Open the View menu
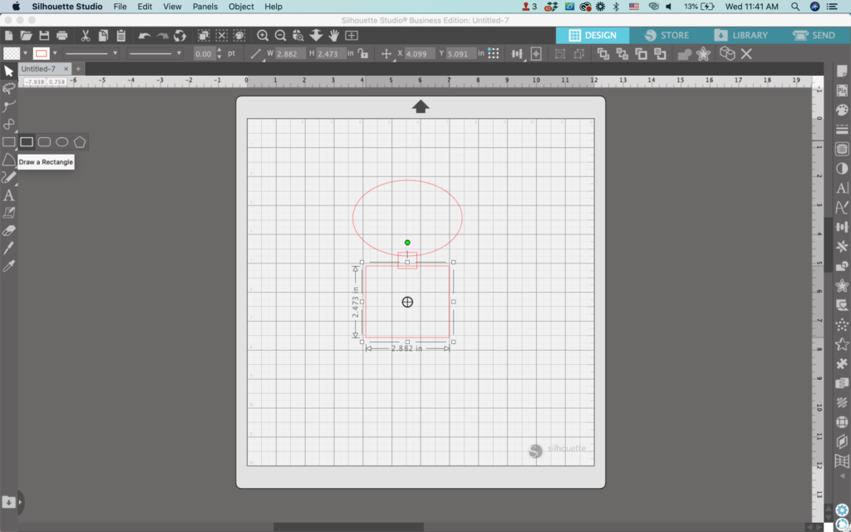851x532 pixels. click(172, 7)
